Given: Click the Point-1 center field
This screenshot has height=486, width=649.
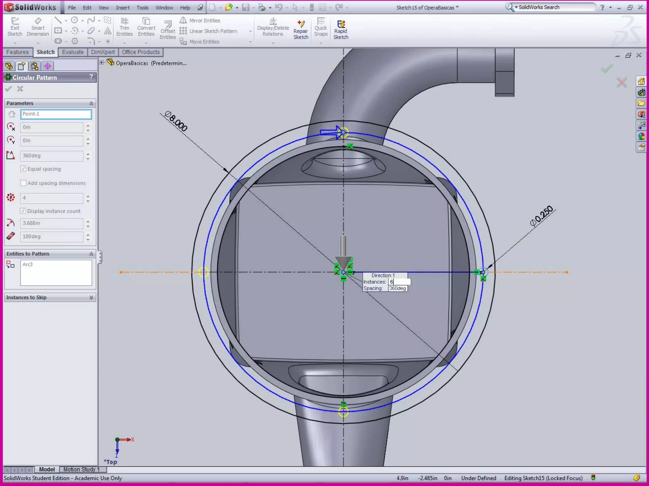Looking at the screenshot, I should point(56,114).
